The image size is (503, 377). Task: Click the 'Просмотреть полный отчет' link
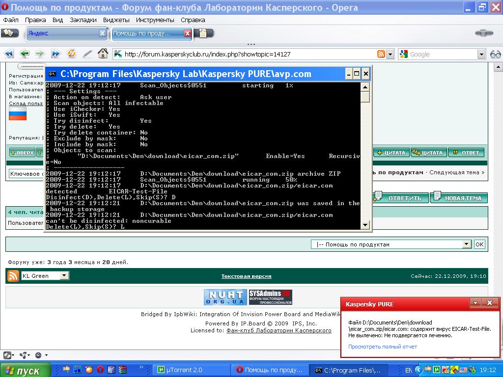pos(383,347)
